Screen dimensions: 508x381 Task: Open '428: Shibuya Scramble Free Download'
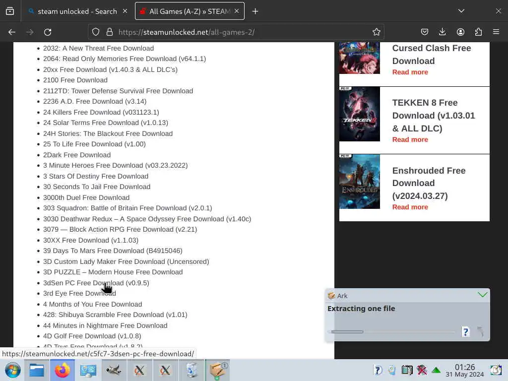tap(115, 315)
